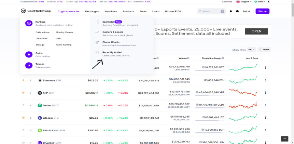
Task: Expand the Show rows 100 dropdown
Action: 251,50
